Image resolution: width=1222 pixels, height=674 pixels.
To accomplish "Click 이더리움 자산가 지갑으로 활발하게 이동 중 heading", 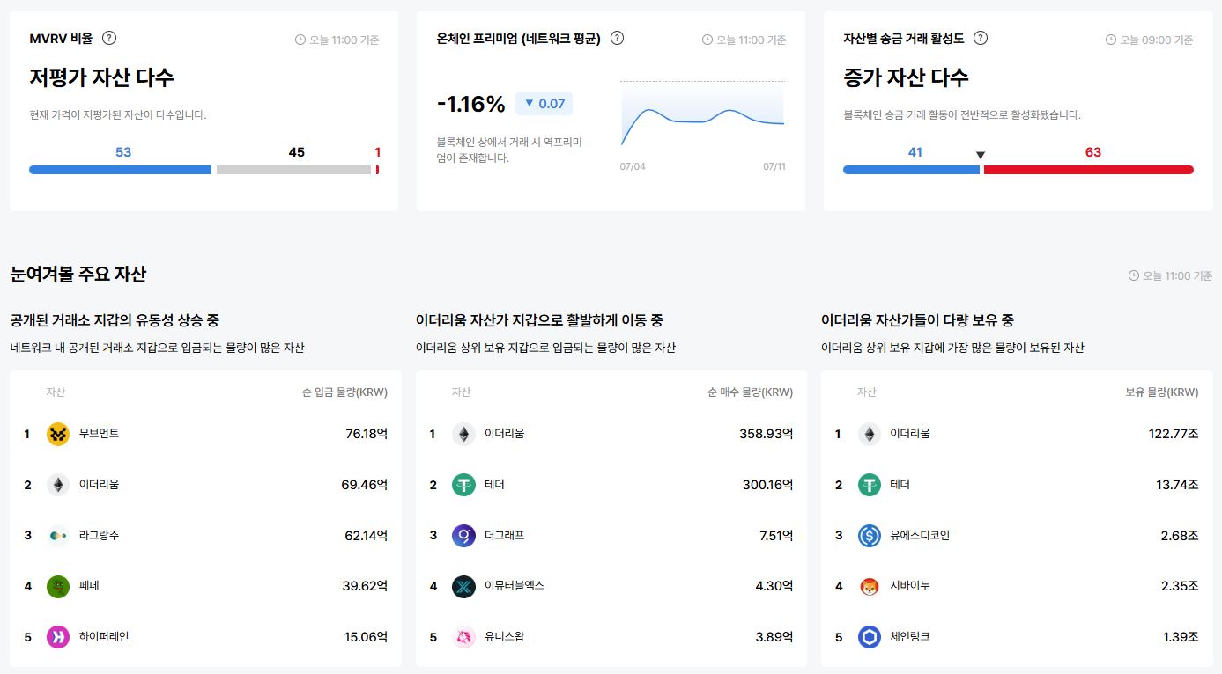I will [539, 320].
